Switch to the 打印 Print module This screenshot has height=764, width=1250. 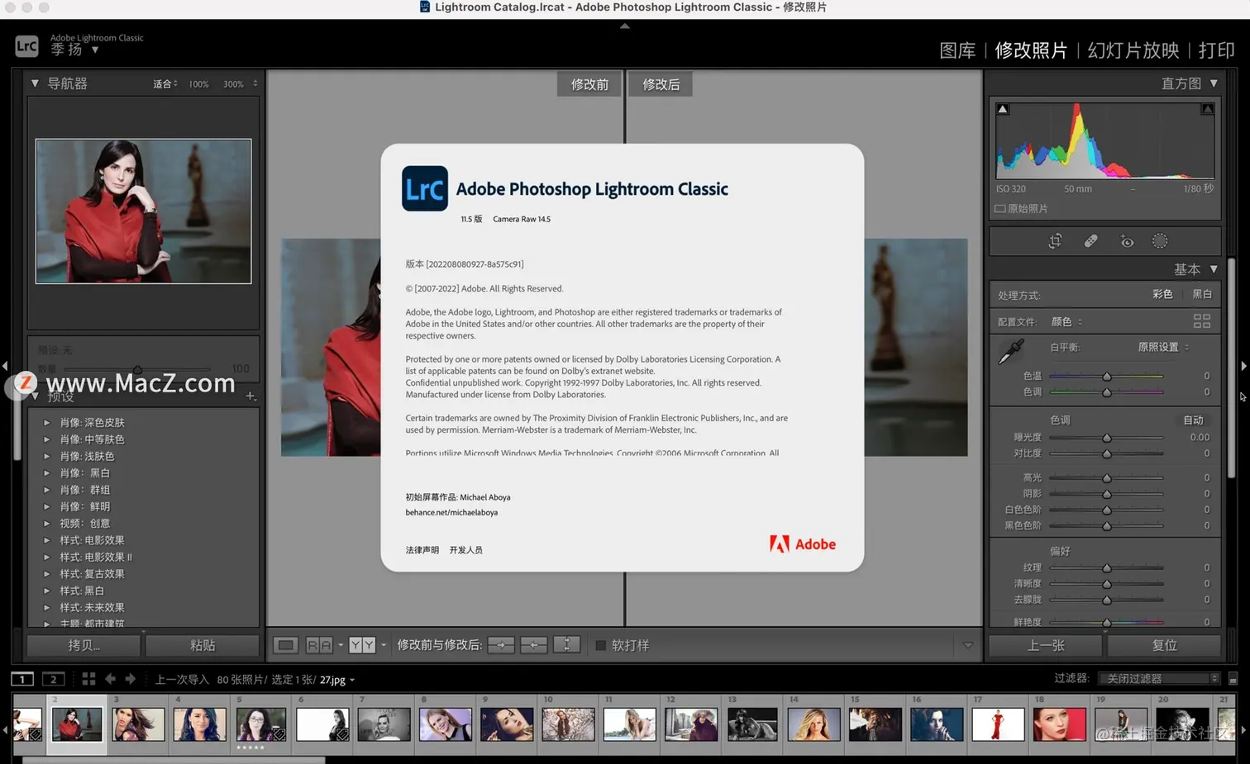1217,50
